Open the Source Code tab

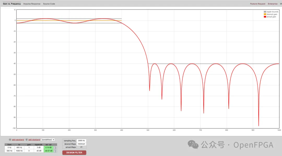click(x=49, y=4)
